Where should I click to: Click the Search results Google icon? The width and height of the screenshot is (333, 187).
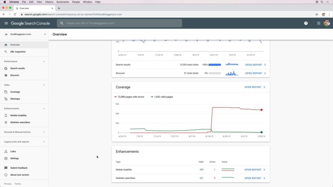[x=6, y=68]
